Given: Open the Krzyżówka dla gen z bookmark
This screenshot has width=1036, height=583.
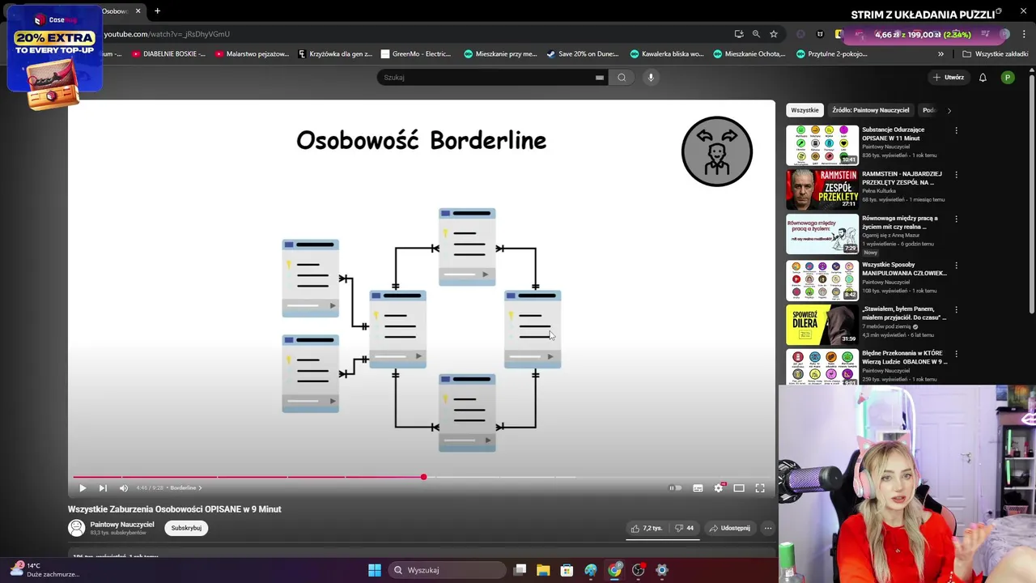Looking at the screenshot, I should point(335,54).
